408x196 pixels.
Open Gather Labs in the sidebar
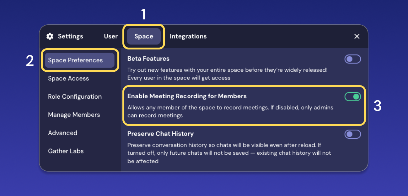point(66,151)
